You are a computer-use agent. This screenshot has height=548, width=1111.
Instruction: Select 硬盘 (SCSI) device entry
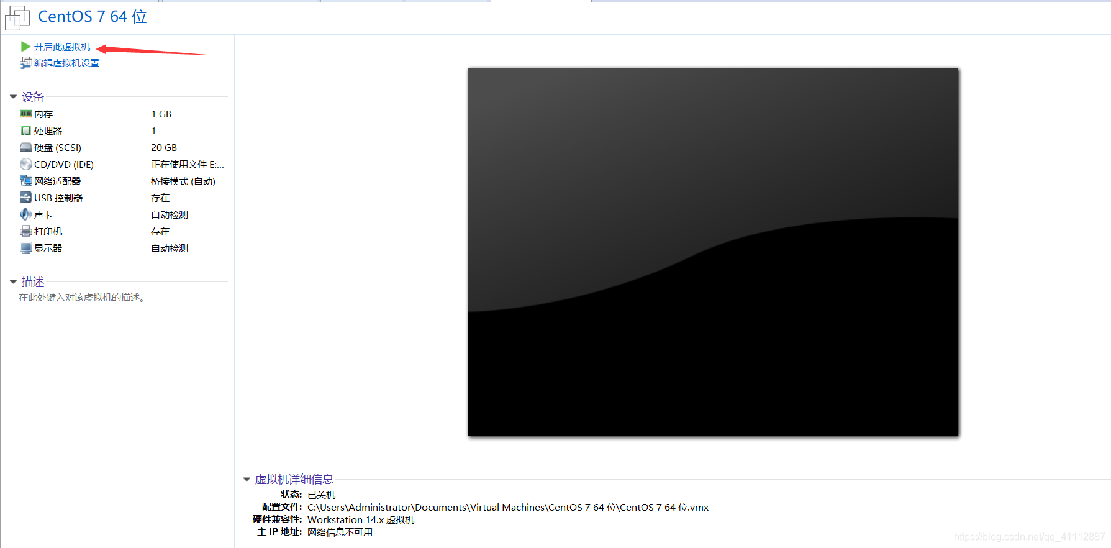(x=58, y=148)
